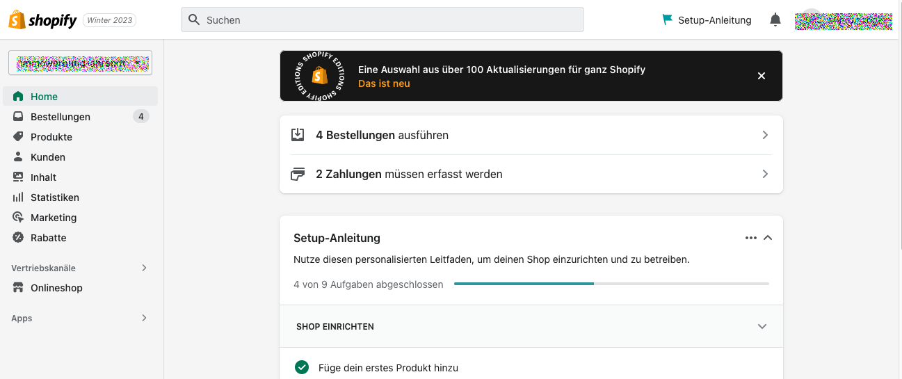Click the Produkte tag icon
902x379 pixels.
click(x=18, y=136)
